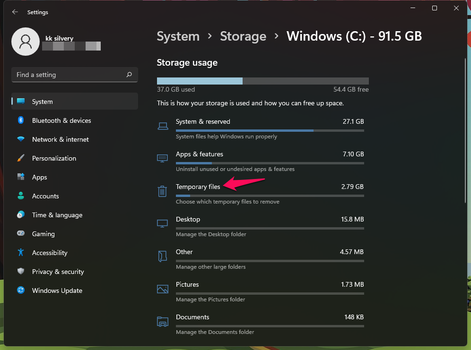
Task: Click the Find a setting search box
Action: pyautogui.click(x=75, y=75)
